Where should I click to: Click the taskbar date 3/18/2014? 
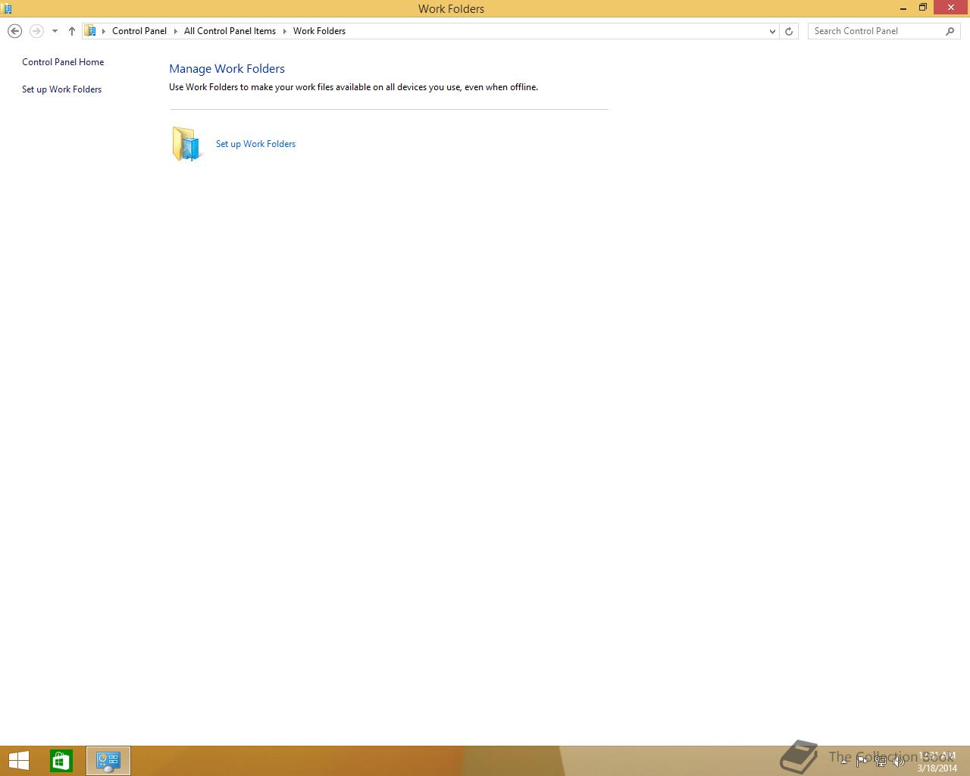[x=937, y=768]
